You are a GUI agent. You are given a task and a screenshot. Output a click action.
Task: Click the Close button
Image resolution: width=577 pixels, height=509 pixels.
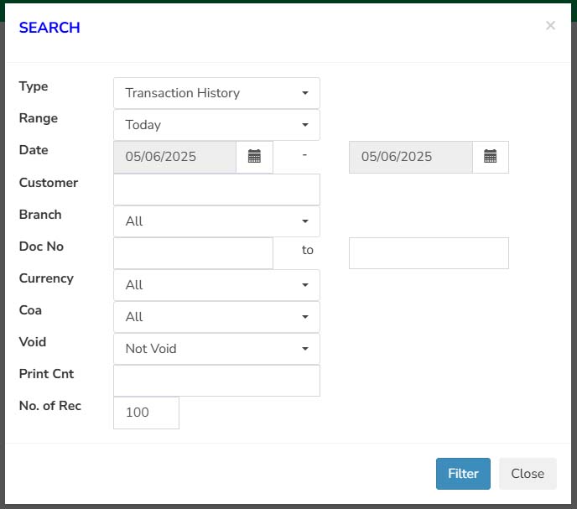tap(528, 474)
